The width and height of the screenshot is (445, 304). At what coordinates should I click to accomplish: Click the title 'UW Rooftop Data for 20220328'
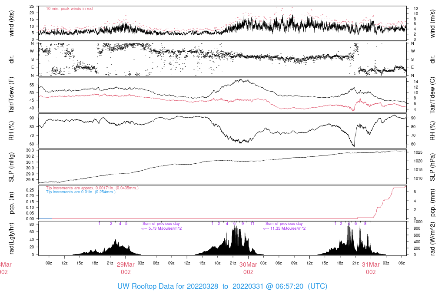point(168,286)
